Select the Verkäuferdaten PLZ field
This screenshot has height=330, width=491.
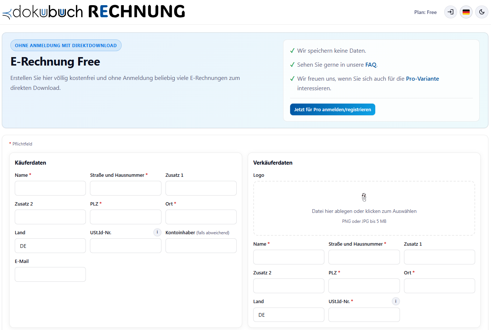[x=364, y=286]
